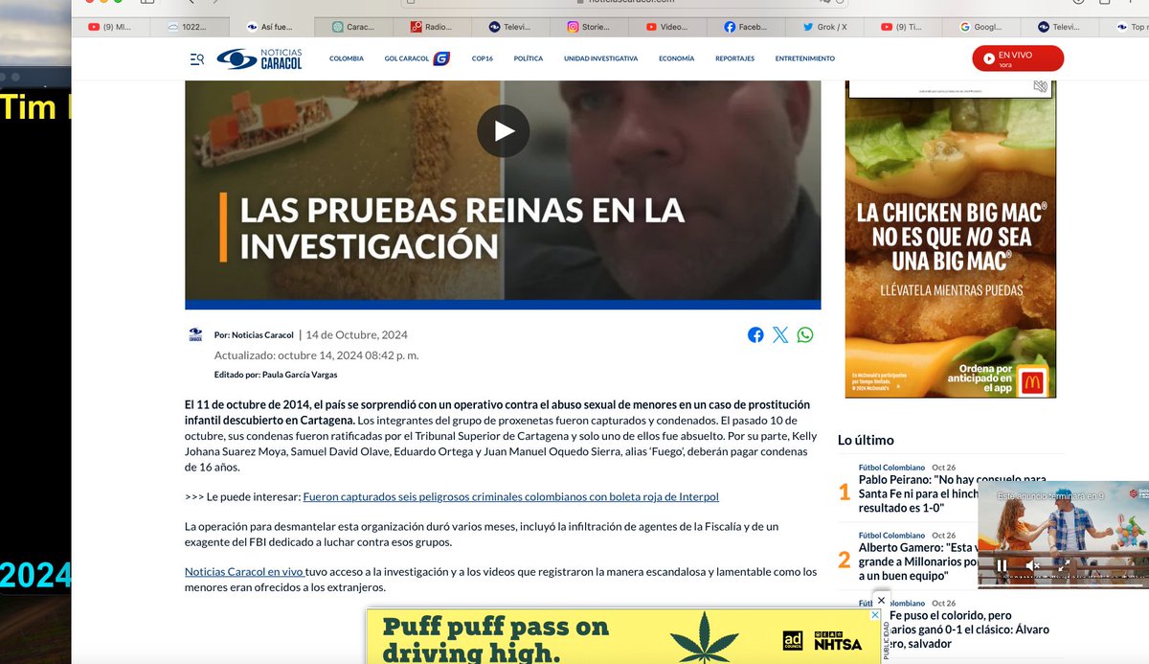Play the article video

pyautogui.click(x=503, y=131)
